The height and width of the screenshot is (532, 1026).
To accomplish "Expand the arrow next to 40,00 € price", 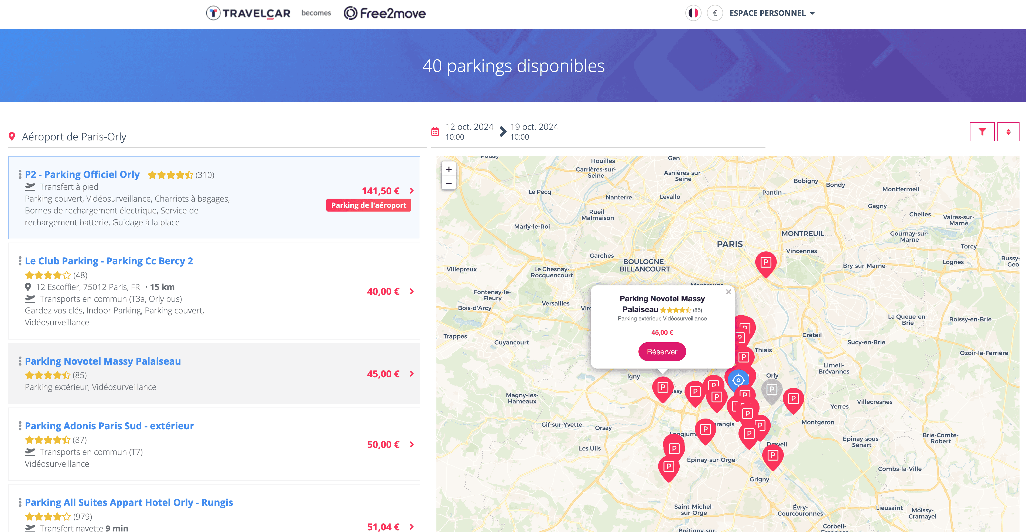I will (412, 292).
